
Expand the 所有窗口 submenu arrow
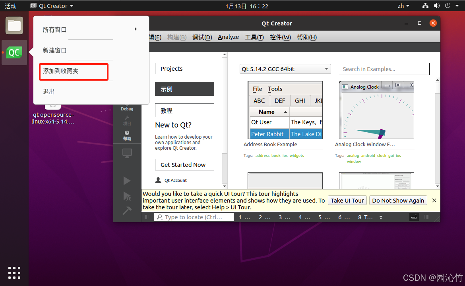coord(136,29)
